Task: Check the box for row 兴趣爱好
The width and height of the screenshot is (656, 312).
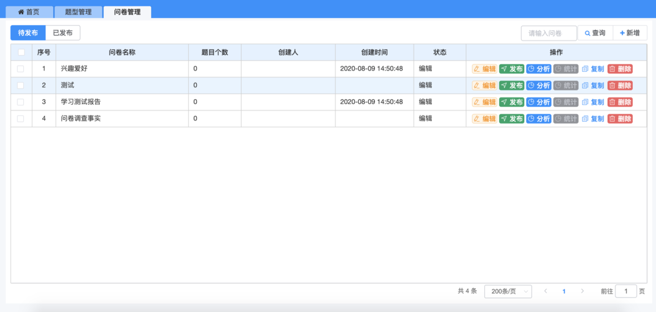Action: coord(21,69)
